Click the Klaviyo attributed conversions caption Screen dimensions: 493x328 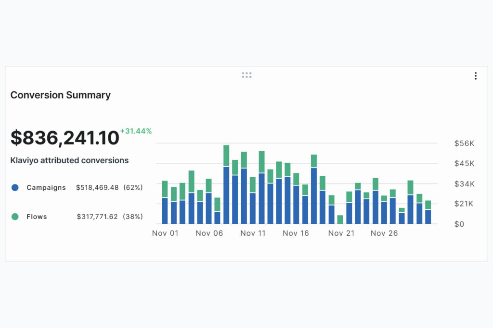coord(69,160)
